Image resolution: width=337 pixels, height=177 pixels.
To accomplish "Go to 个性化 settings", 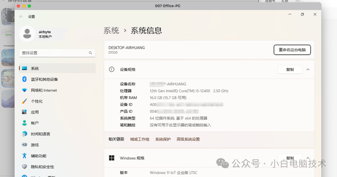I will coord(57,101).
